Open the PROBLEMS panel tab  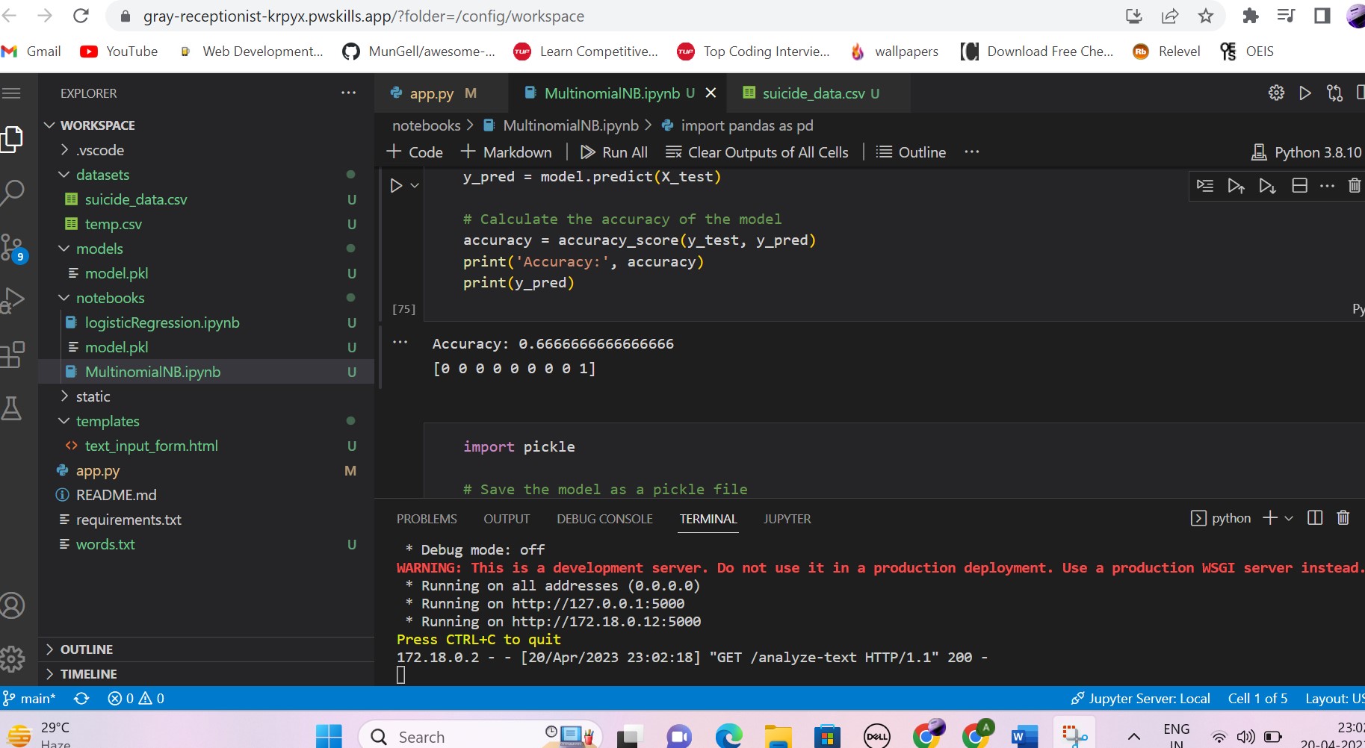coord(427,519)
